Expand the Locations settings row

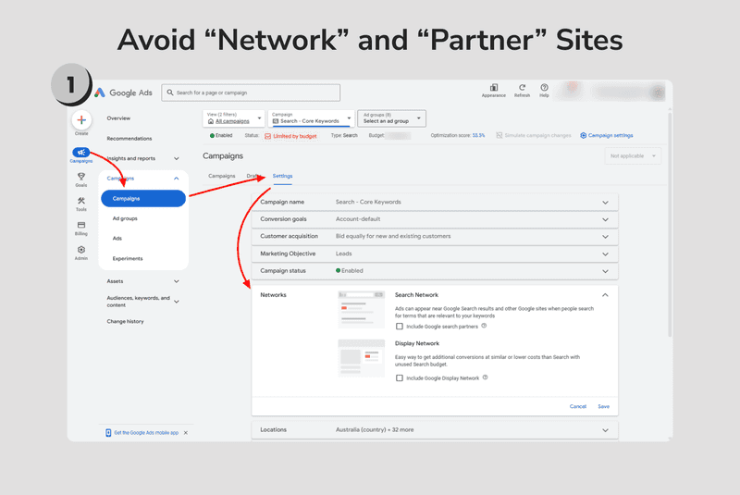pyautogui.click(x=435, y=430)
